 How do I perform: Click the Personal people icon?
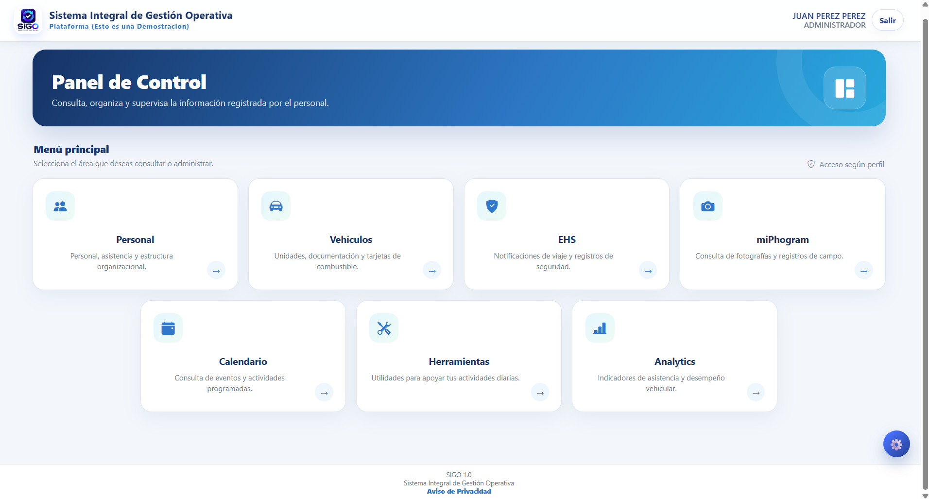pos(60,206)
